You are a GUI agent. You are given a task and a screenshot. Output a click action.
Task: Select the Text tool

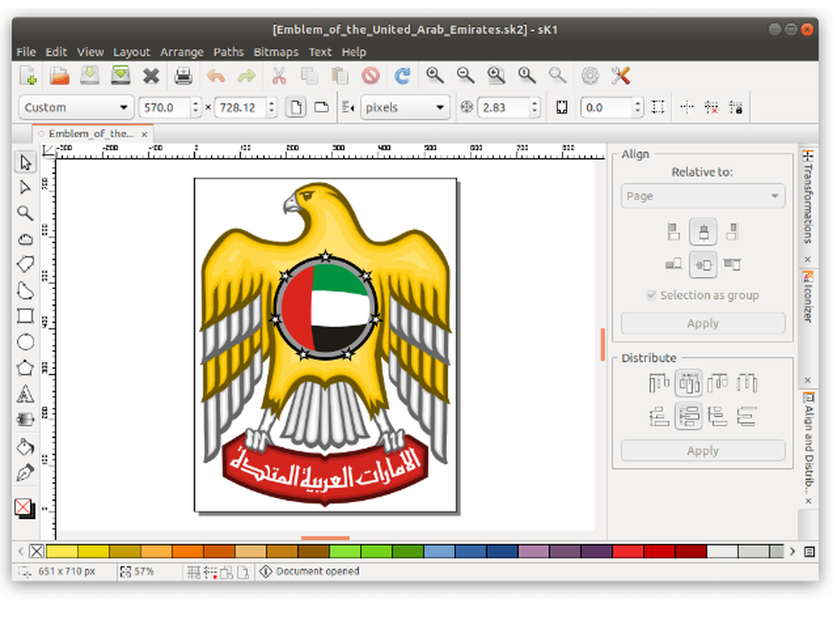[x=25, y=394]
